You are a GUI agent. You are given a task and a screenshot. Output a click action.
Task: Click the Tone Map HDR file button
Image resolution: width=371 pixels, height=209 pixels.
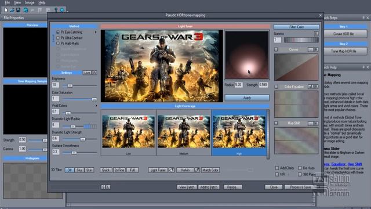344,51
